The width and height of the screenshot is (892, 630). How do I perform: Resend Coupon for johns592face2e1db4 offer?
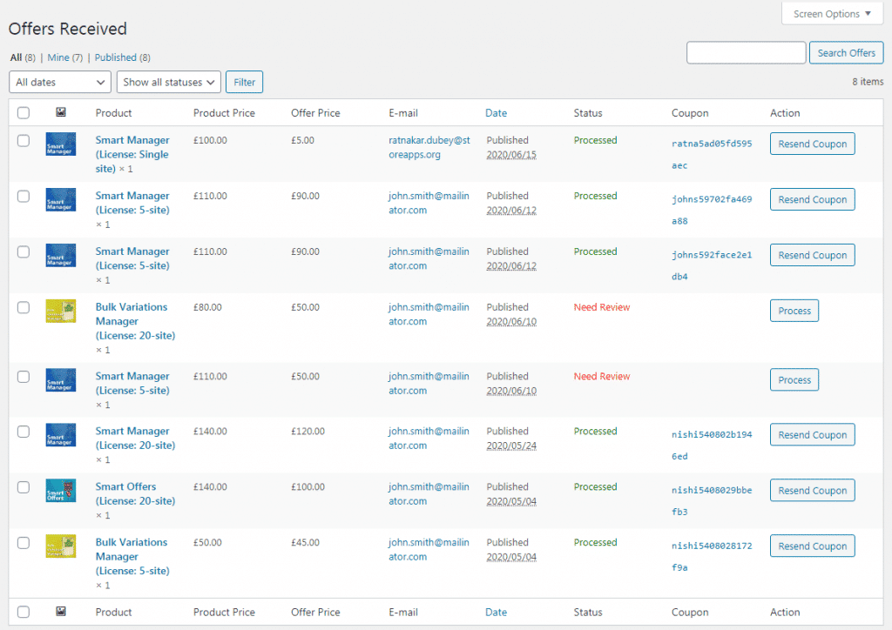(813, 255)
